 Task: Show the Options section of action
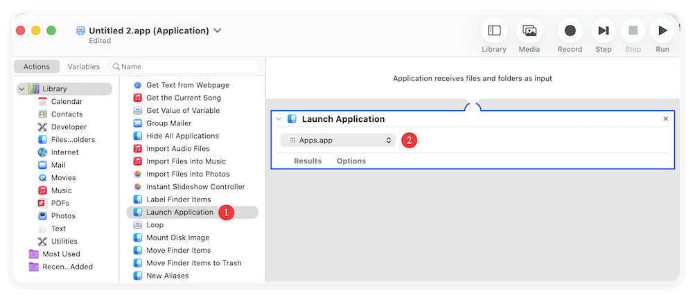(x=351, y=161)
